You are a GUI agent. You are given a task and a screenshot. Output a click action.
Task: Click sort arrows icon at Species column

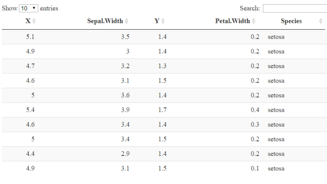(321, 21)
